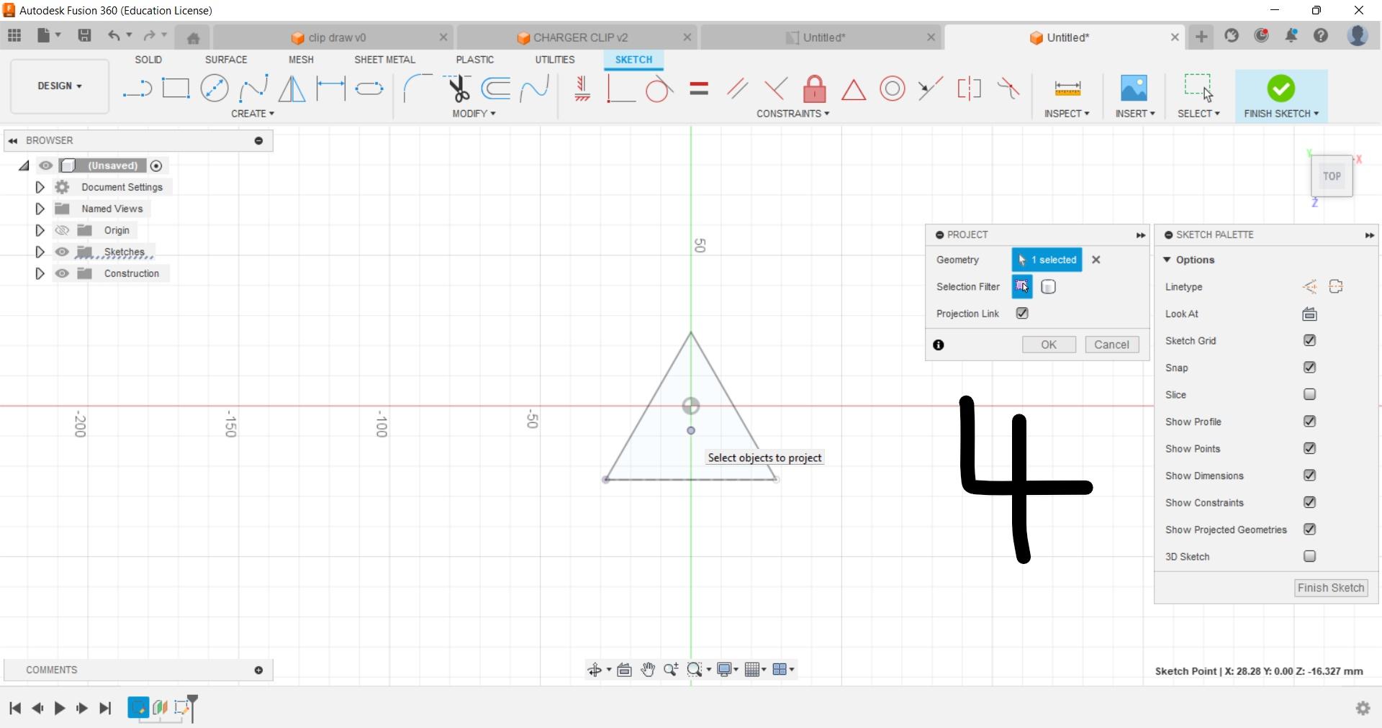1382x728 pixels.
Task: Uncheck Projection Link in the Project dialog
Action: (1022, 314)
